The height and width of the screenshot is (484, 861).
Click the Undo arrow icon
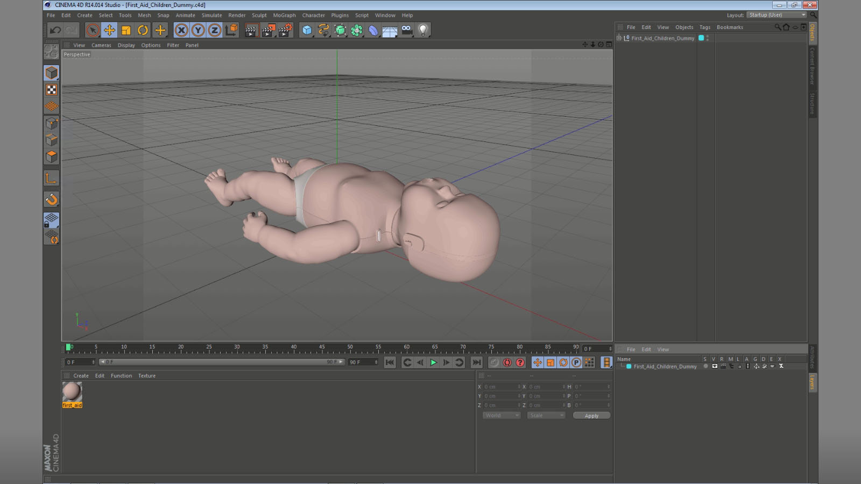(55, 30)
